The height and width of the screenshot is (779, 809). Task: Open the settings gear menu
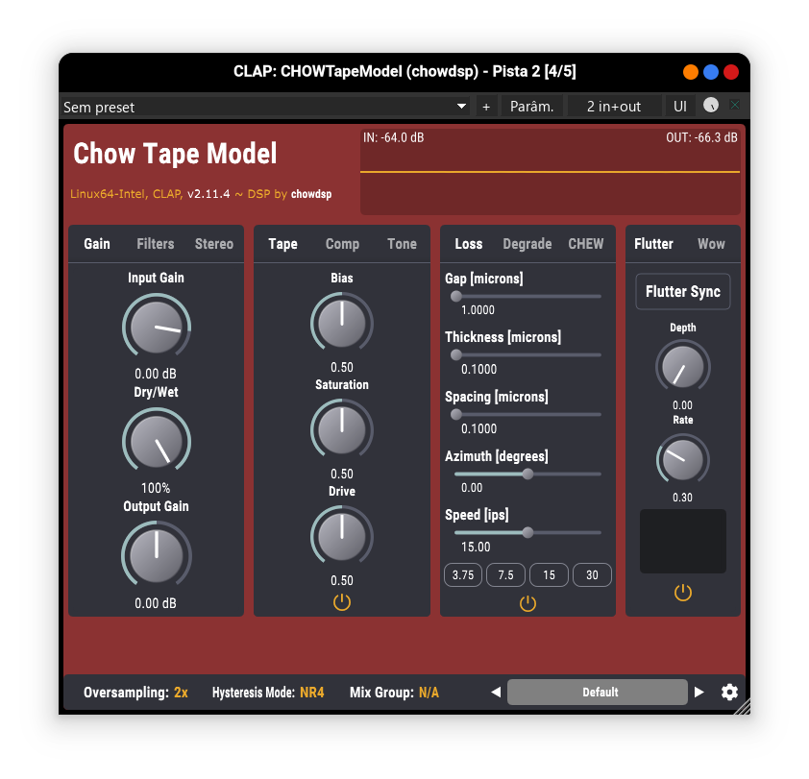pyautogui.click(x=729, y=692)
